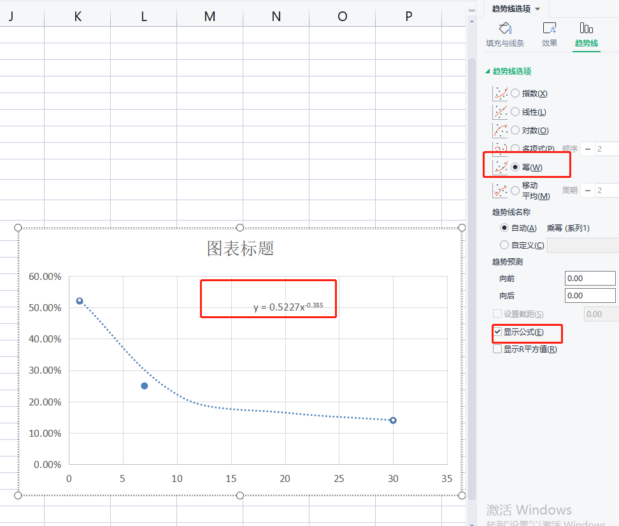Viewport: 619px width, 526px height.
Task: Click the linear trendline type icon
Action: [501, 112]
